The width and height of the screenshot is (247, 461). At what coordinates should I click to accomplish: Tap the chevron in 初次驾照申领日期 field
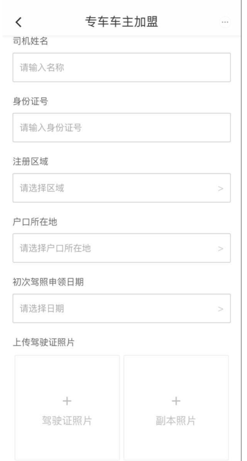(x=221, y=309)
